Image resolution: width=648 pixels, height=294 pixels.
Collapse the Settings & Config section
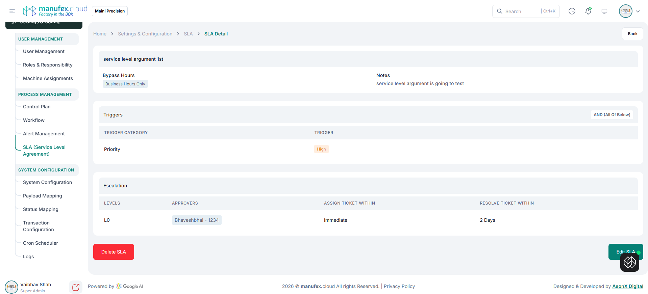coord(44,24)
